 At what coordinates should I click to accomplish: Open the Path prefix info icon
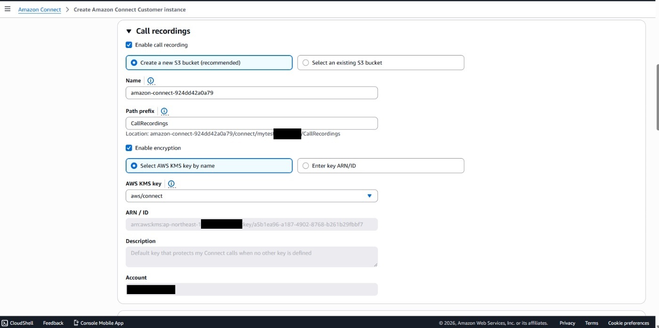[x=164, y=111]
